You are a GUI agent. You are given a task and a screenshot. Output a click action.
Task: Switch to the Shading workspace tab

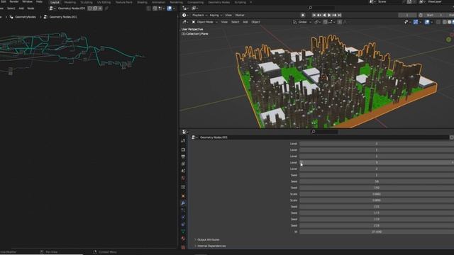(142, 2)
